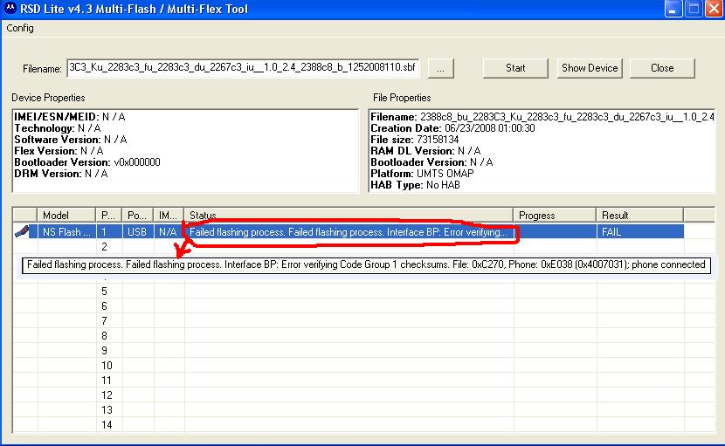Screen dimensions: 725x446
Task: Click the Close button
Action: (662, 68)
